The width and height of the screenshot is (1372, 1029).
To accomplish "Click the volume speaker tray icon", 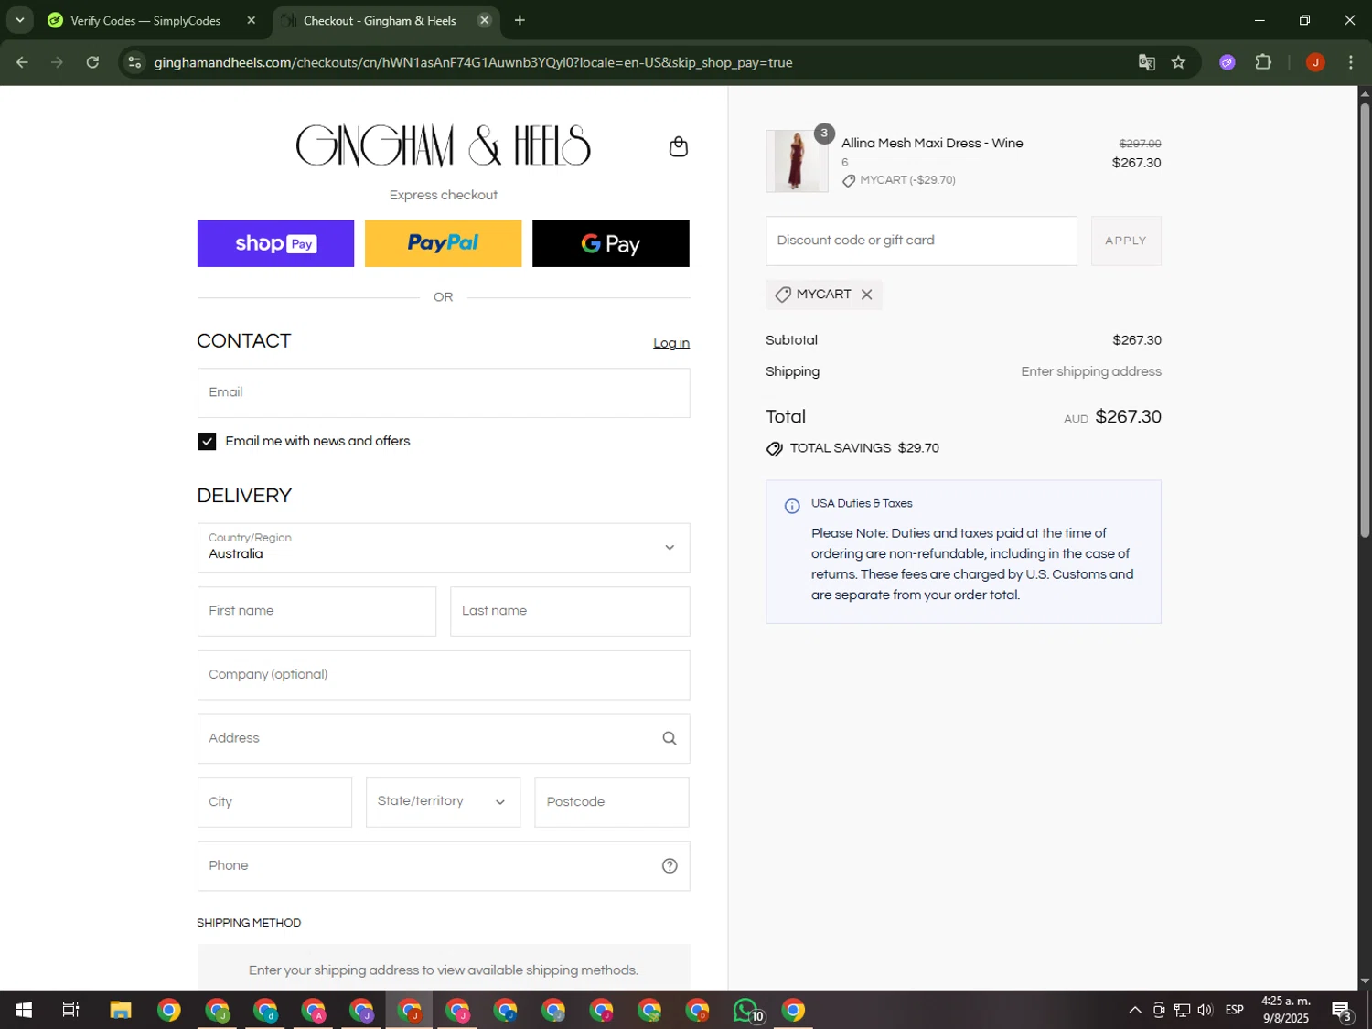I will 1205,1010.
